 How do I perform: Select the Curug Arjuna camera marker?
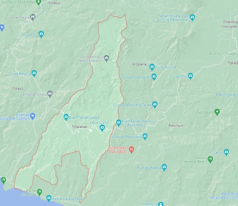point(152,67)
